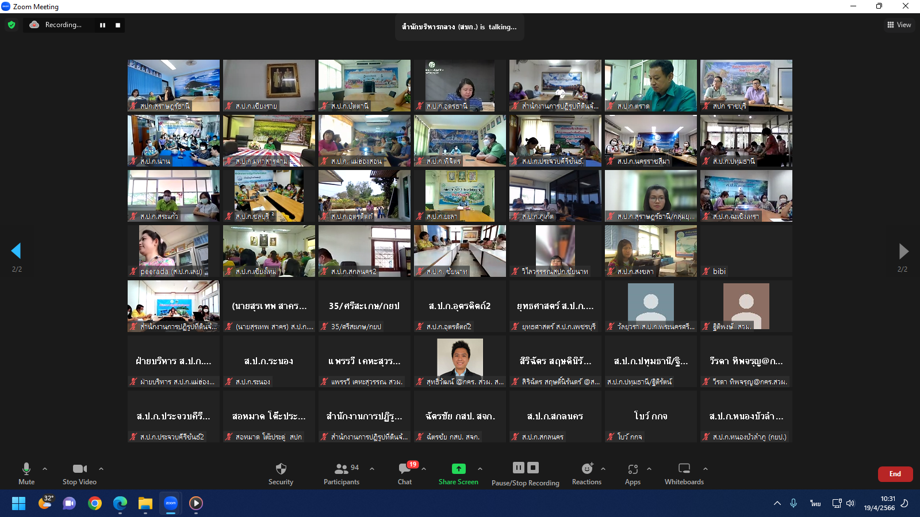
Task: Pause recording from the bottom toolbar
Action: [519, 468]
